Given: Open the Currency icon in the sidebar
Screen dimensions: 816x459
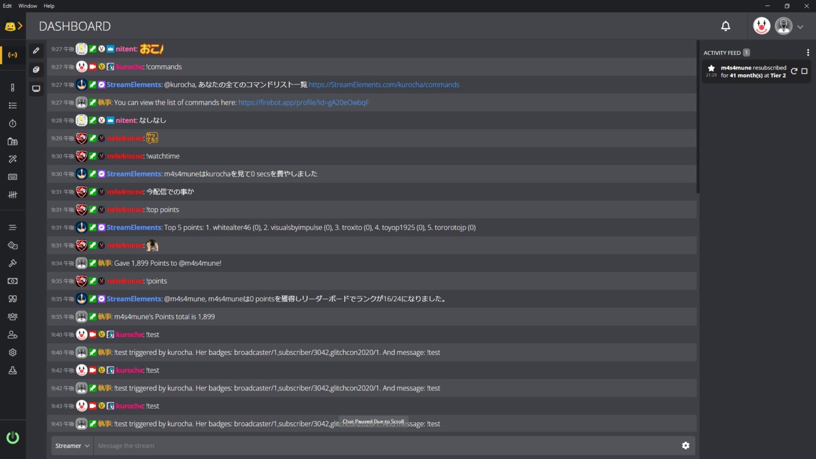Looking at the screenshot, I should [x=13, y=281].
